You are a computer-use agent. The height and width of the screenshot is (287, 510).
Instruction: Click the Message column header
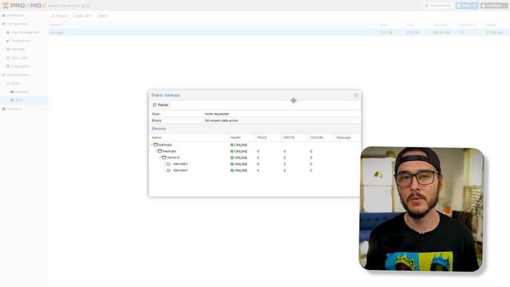(347, 138)
